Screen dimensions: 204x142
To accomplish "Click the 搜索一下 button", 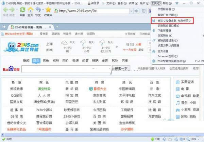I will [121, 68].
